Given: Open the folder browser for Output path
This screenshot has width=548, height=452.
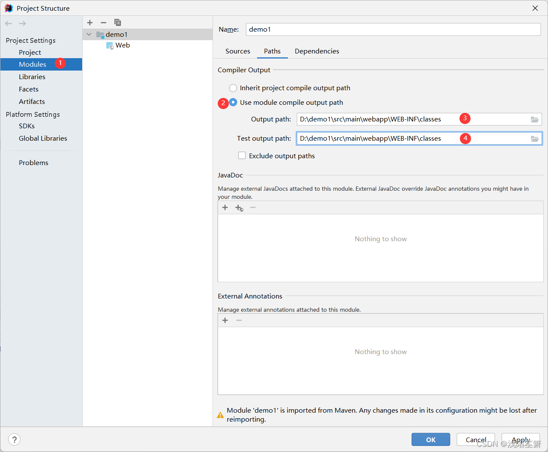Looking at the screenshot, I should point(534,119).
